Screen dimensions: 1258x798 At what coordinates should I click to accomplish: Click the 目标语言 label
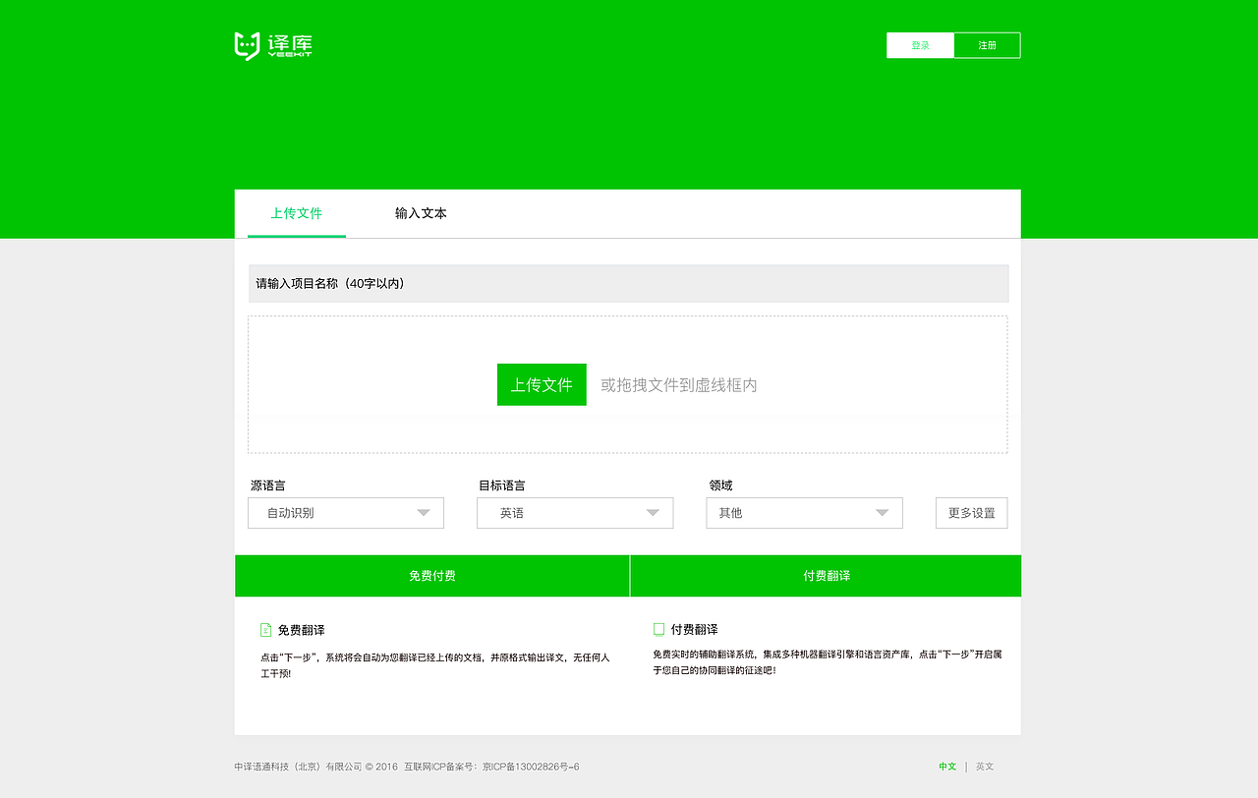(502, 485)
